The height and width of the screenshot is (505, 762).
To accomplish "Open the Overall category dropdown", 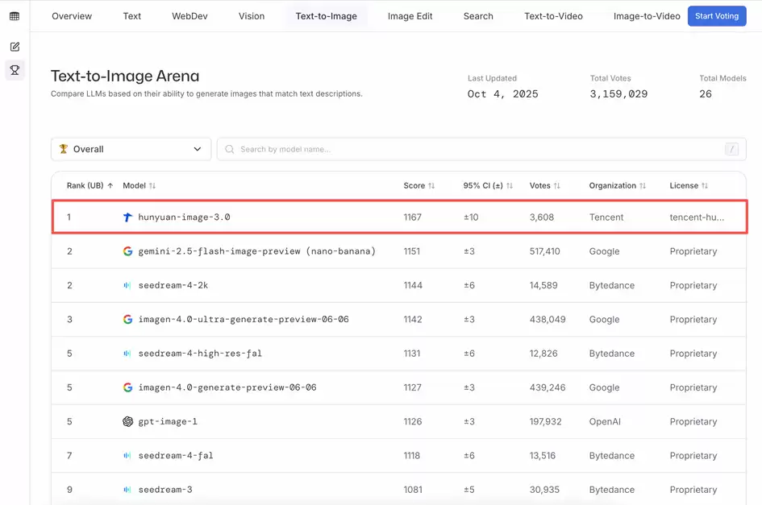I will pyautogui.click(x=131, y=149).
